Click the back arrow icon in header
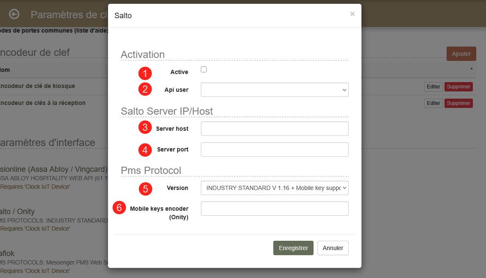 [14, 14]
